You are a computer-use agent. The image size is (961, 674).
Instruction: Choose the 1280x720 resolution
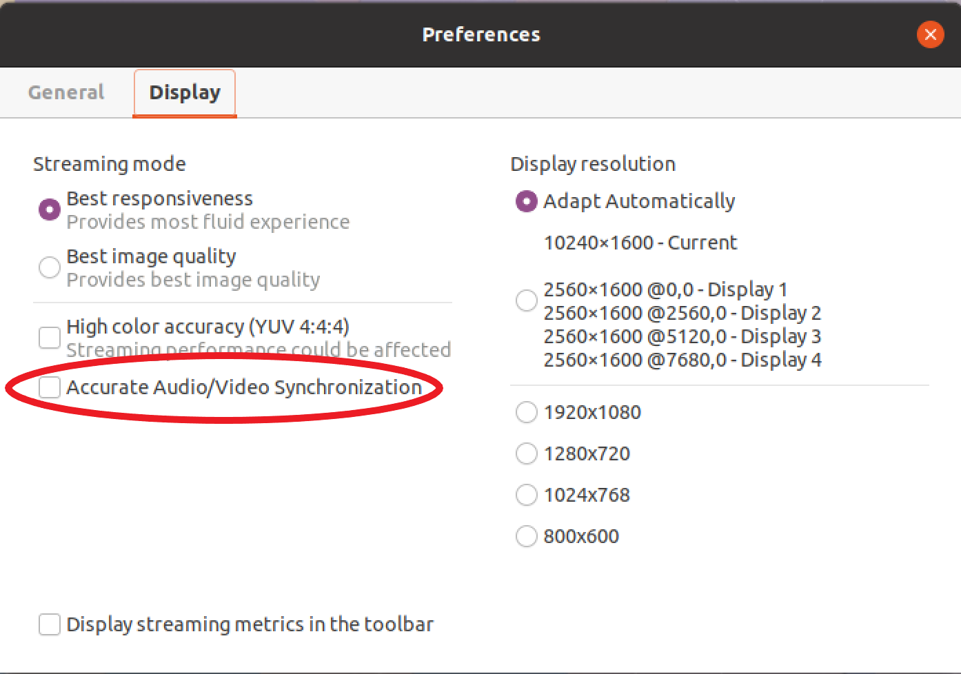[x=526, y=453]
